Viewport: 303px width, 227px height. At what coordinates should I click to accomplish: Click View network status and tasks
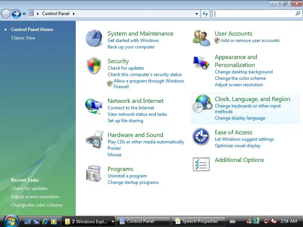pos(137,114)
